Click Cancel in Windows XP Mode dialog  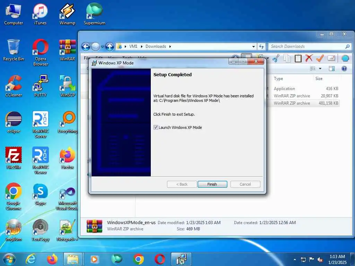(x=245, y=184)
